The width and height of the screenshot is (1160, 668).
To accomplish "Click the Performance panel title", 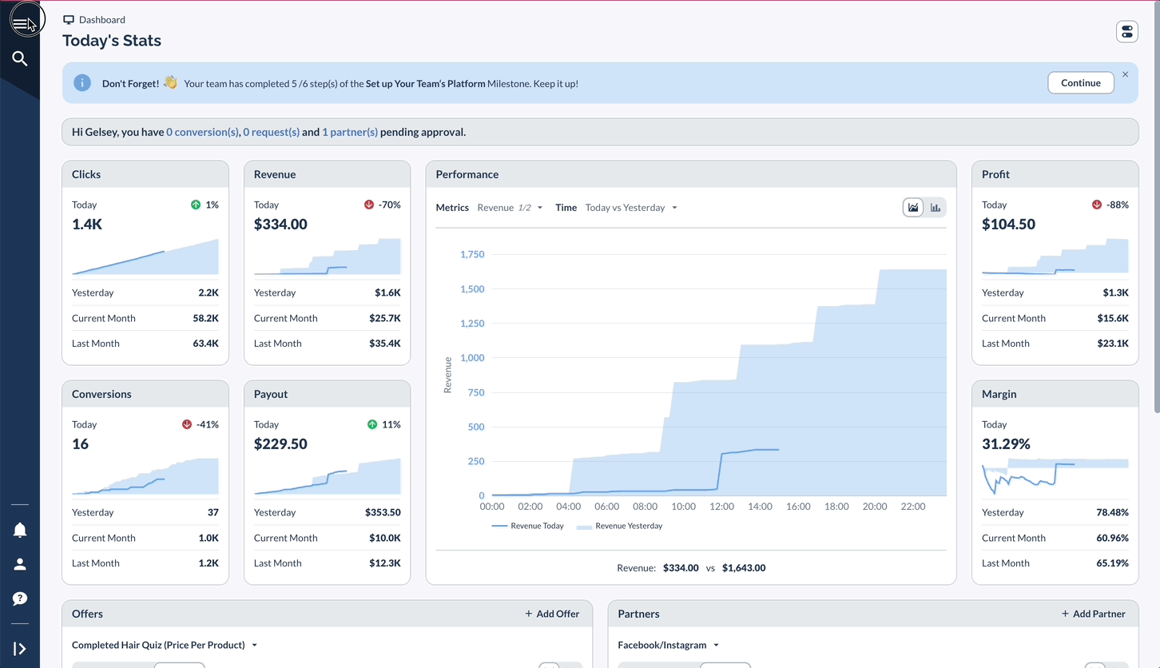I will coord(467,174).
